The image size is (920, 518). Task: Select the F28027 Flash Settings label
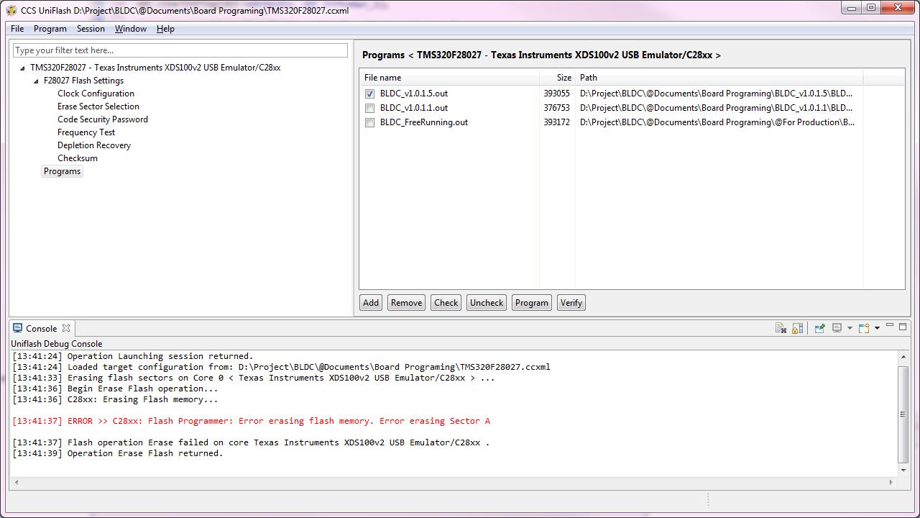point(83,81)
